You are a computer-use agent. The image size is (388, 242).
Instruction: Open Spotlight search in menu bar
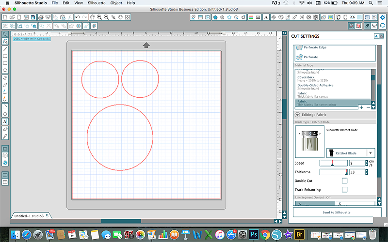pyautogui.click(x=371, y=3)
